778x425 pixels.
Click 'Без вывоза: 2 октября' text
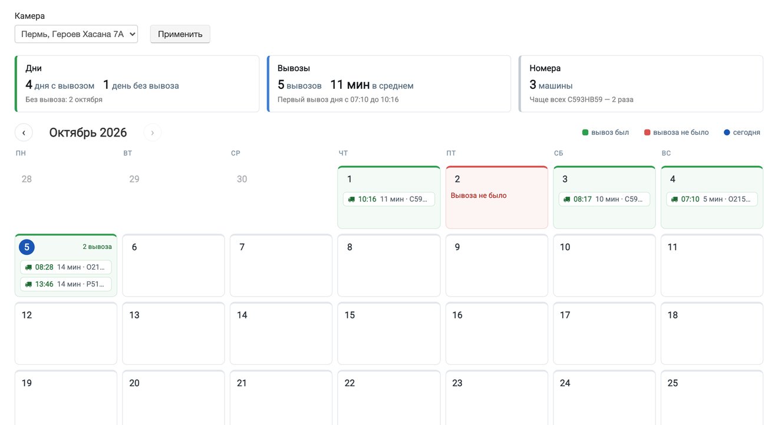(64, 99)
